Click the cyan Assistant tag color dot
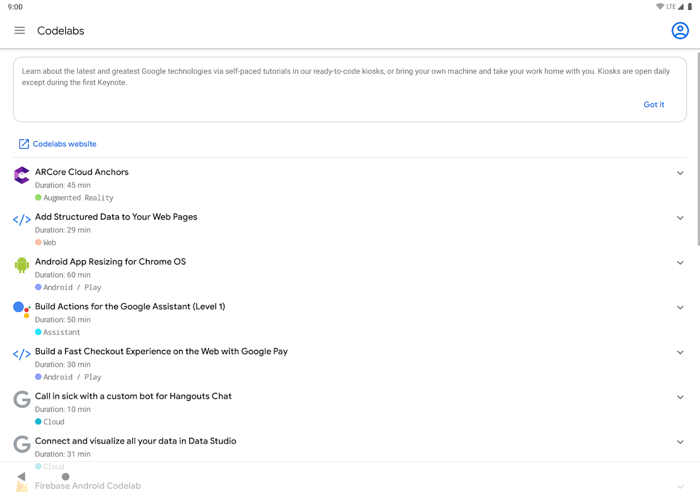This screenshot has height=492, width=700. pos(38,331)
